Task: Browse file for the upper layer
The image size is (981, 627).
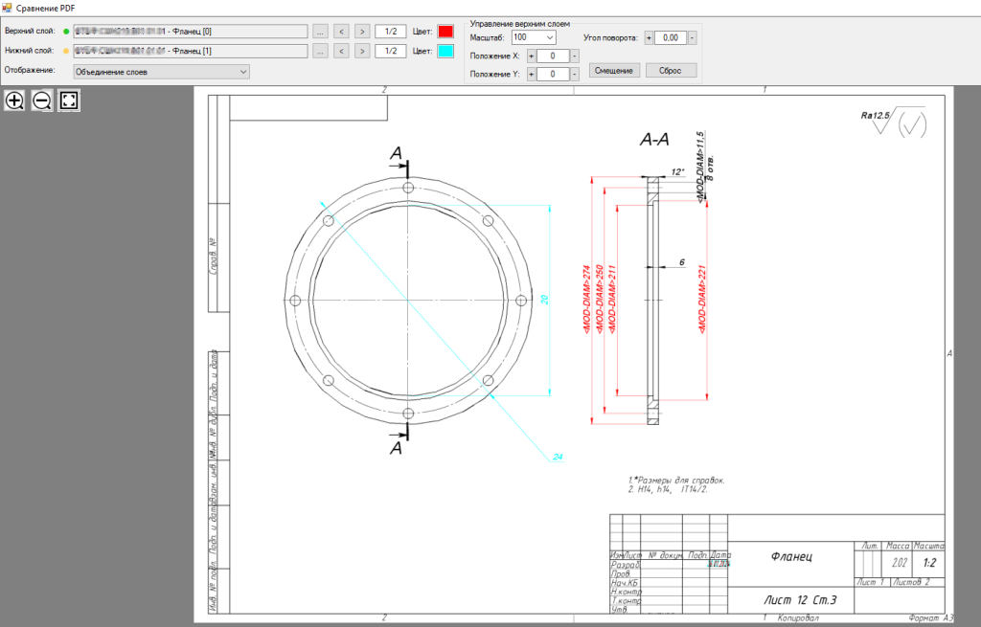Action: (320, 32)
